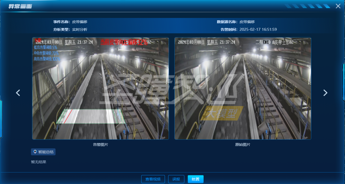Select the 事件名称 value 皮带偏移

(x=80, y=22)
